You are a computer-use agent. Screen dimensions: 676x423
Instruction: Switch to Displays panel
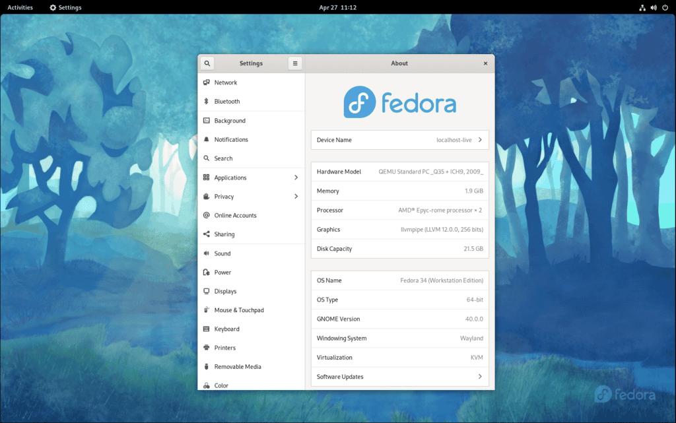pos(252,291)
